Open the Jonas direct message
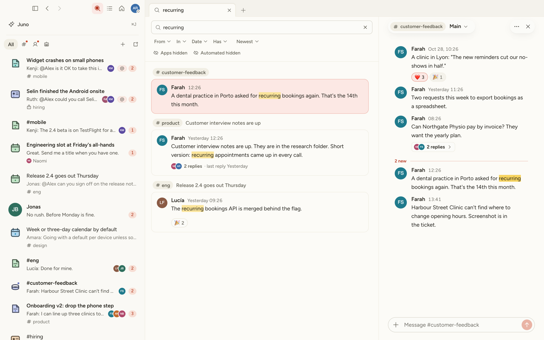 (72, 211)
